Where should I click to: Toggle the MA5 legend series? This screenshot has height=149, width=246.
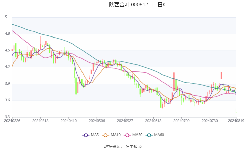91,135
